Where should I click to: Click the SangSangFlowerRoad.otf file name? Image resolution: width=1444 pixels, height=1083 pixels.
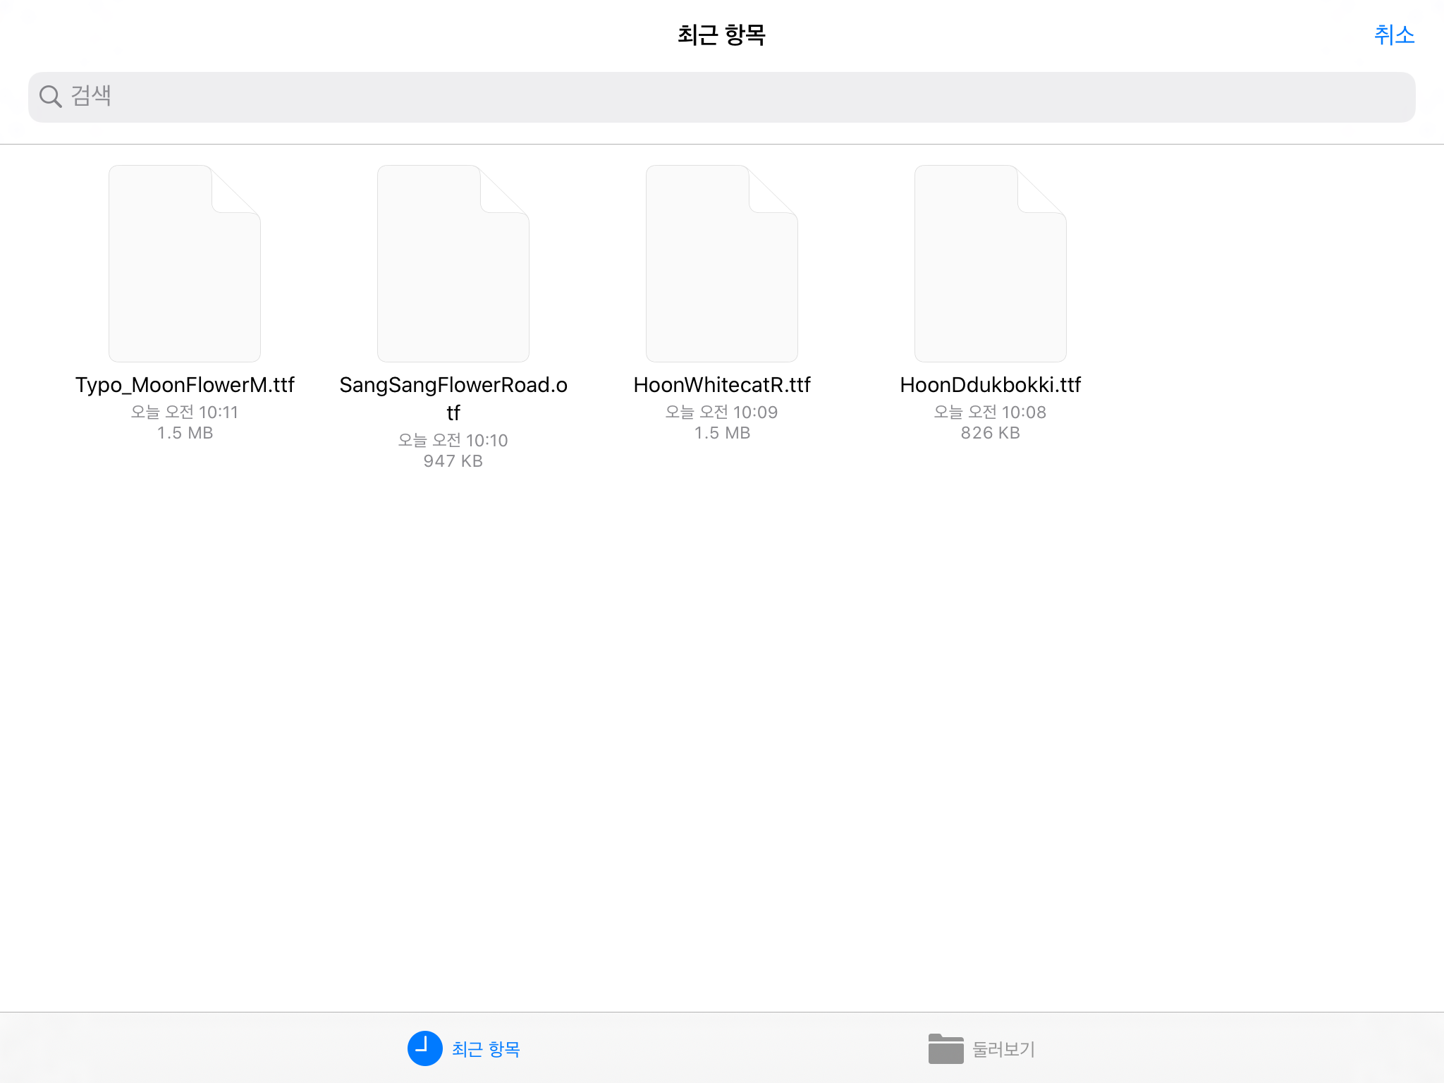tap(453, 398)
